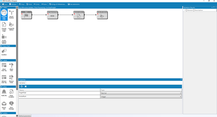Select the Send E-mail tool
The image size is (217, 117).
[x=4, y=105]
